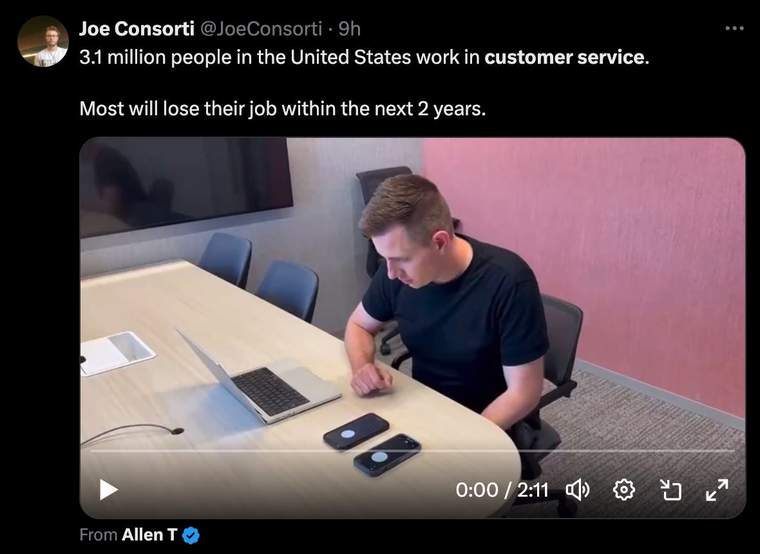This screenshot has height=554, width=760.
Task: Click Allen T's blue verified badge
Action: point(191,535)
